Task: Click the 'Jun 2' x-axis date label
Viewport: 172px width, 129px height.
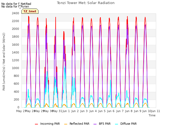Action: pyautogui.click(x=75, y=111)
